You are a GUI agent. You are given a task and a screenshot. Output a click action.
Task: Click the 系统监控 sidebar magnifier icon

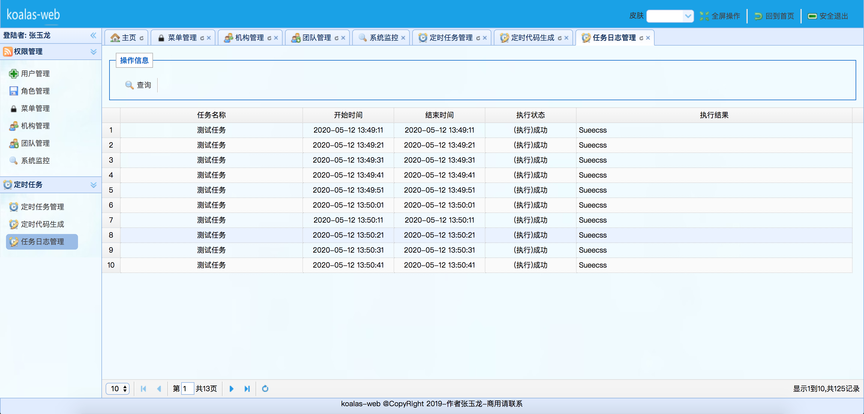(13, 161)
